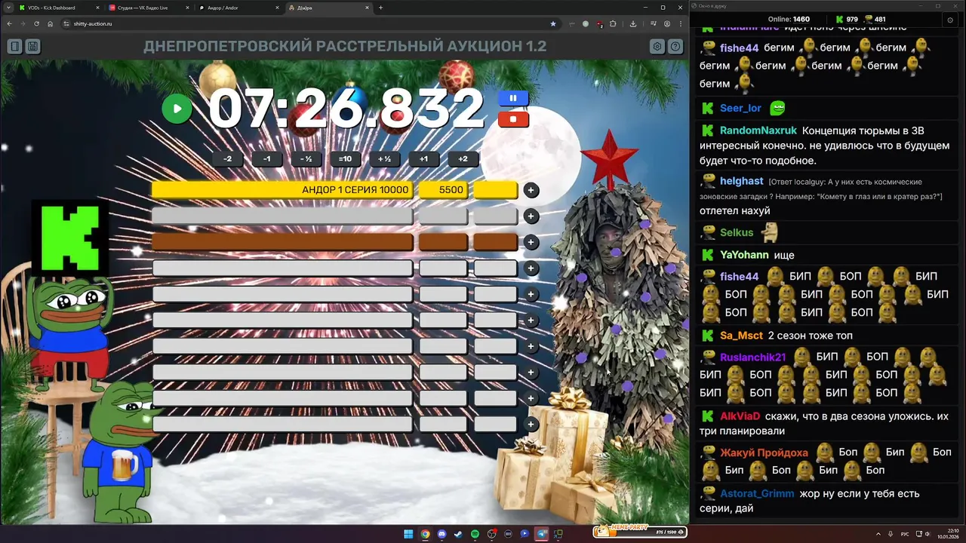Image resolution: width=966 pixels, height=543 pixels.
Task: Open Steam from the taskbar
Action: tap(458, 534)
